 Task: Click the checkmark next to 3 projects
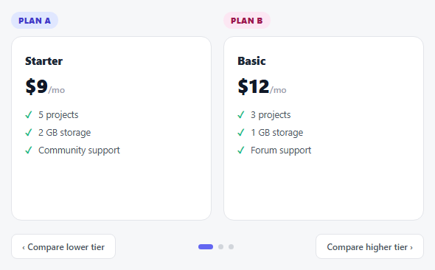(241, 114)
